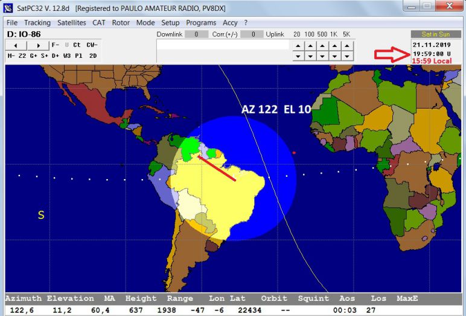Click the Corr.(+/-) correction value box
This screenshot has height=316, width=466.
(256, 34)
